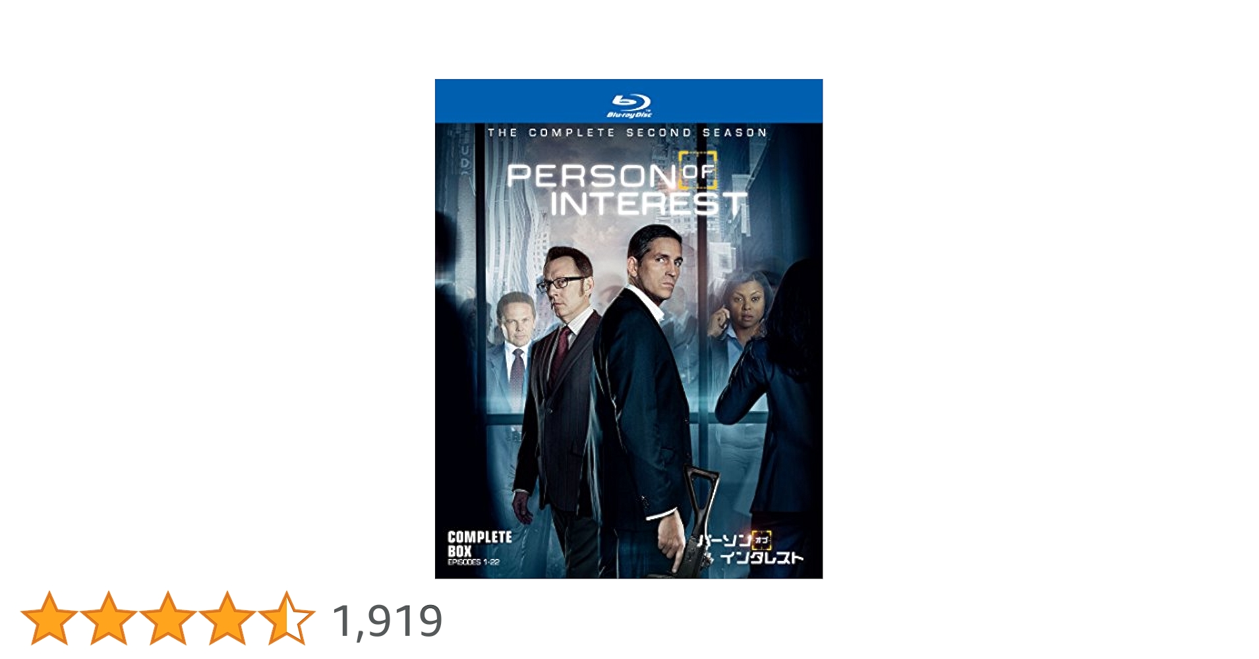The width and height of the screenshot is (1259, 659).
Task: Open the Person of Interest cover thumbnail
Action: pos(629,329)
